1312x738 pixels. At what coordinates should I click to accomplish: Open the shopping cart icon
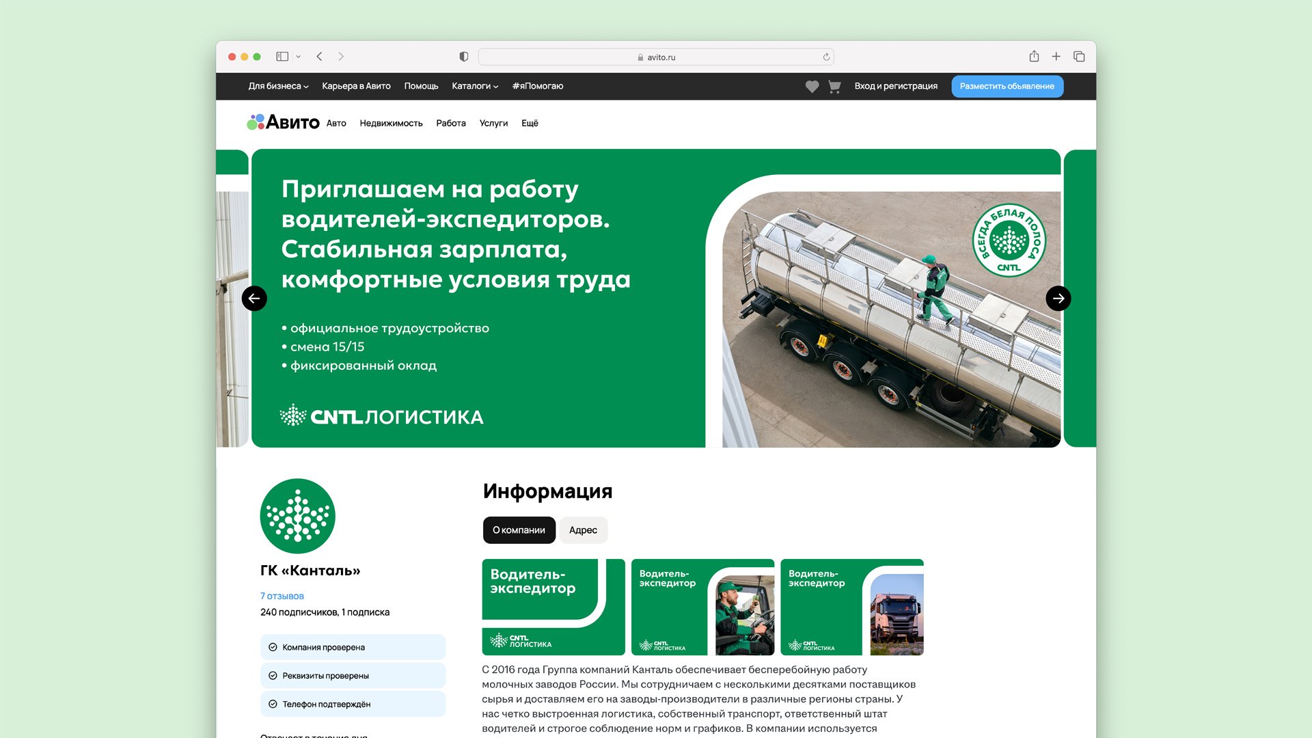point(834,87)
